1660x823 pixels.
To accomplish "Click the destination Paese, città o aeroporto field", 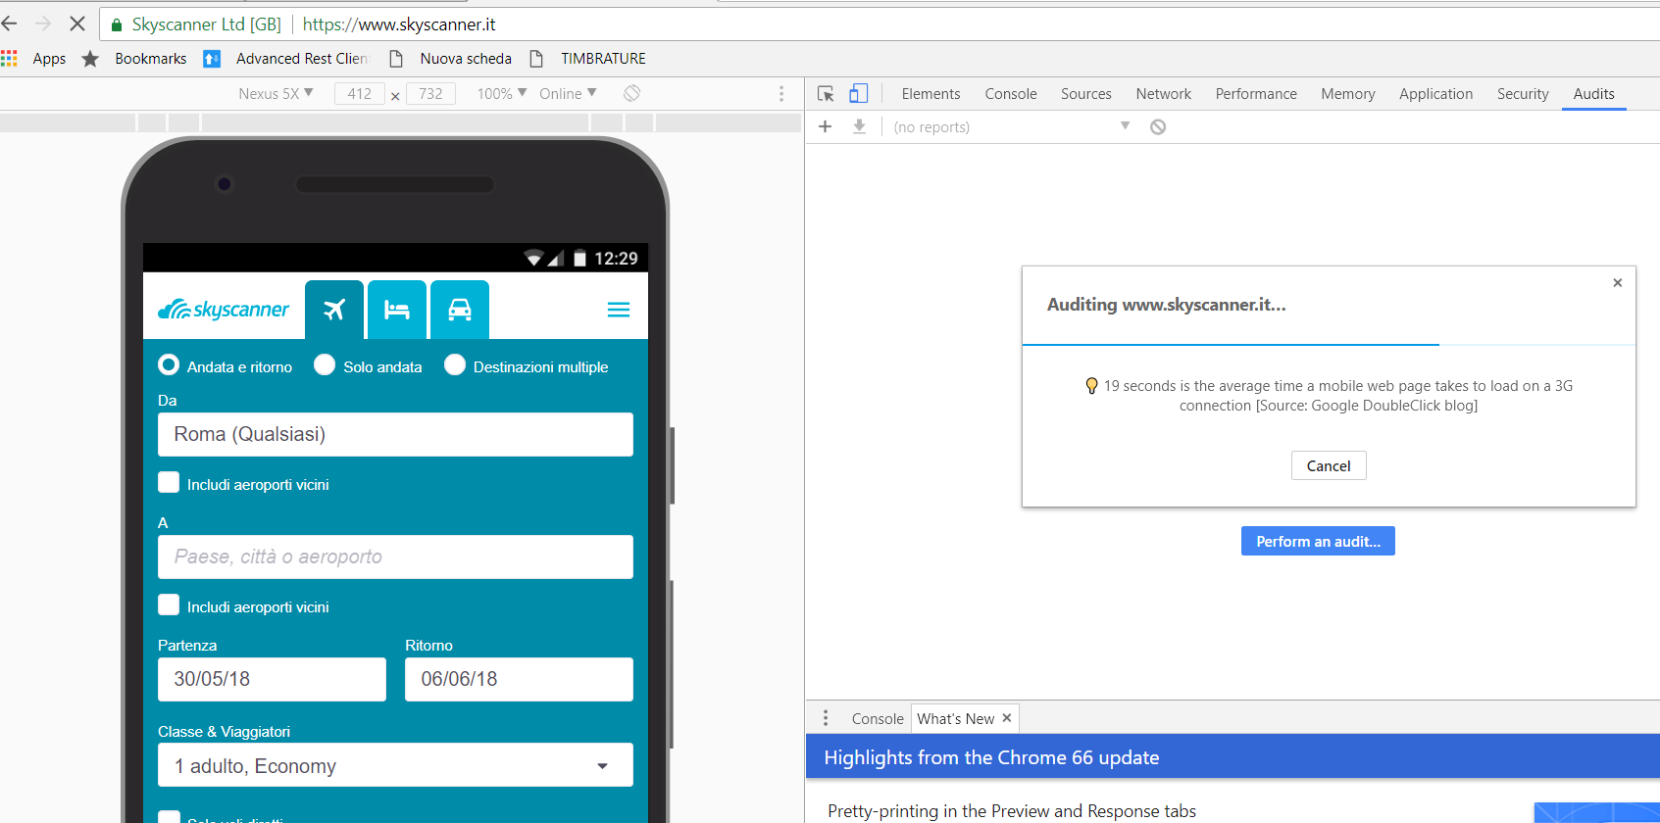I will [x=395, y=557].
